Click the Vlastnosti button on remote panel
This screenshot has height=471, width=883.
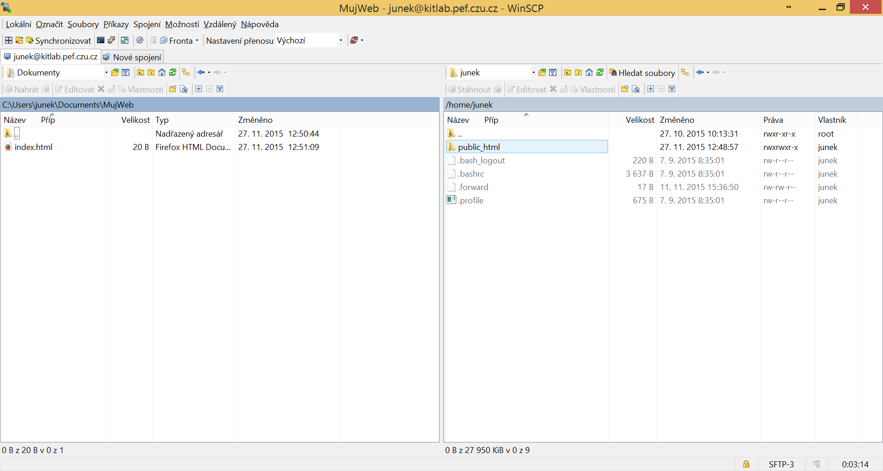[597, 89]
